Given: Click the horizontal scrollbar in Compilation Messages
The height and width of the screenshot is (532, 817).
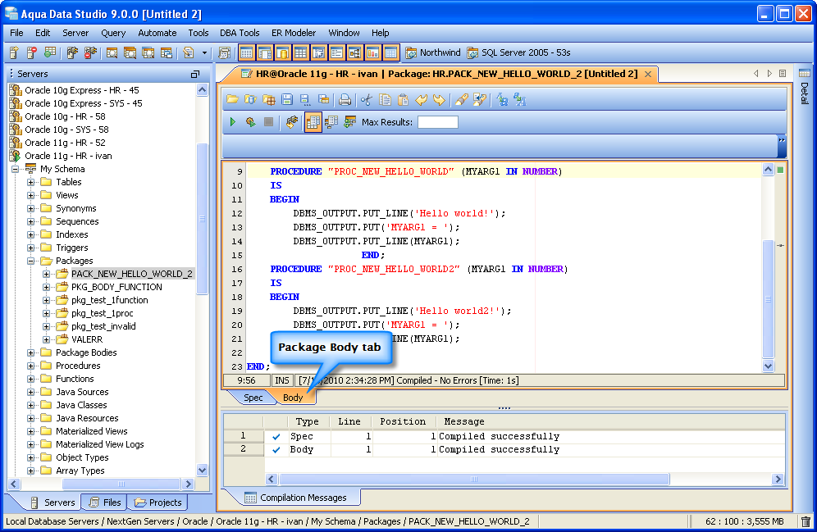Looking at the screenshot, I should click(x=472, y=480).
